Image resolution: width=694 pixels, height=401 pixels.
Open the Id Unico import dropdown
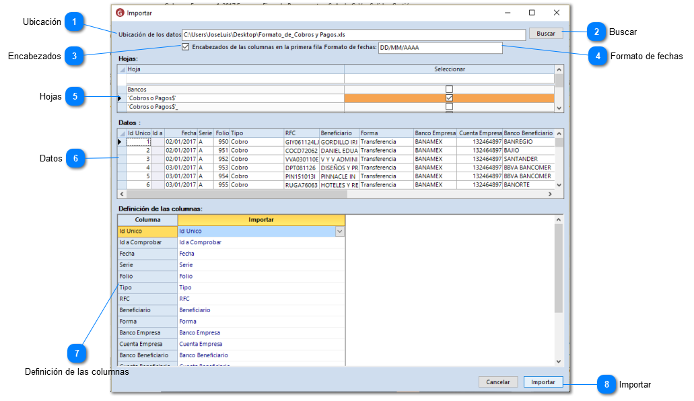coord(339,231)
